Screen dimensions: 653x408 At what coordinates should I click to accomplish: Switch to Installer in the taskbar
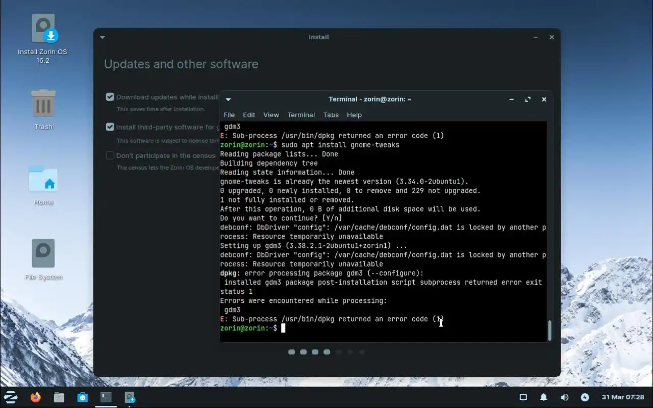click(x=130, y=397)
